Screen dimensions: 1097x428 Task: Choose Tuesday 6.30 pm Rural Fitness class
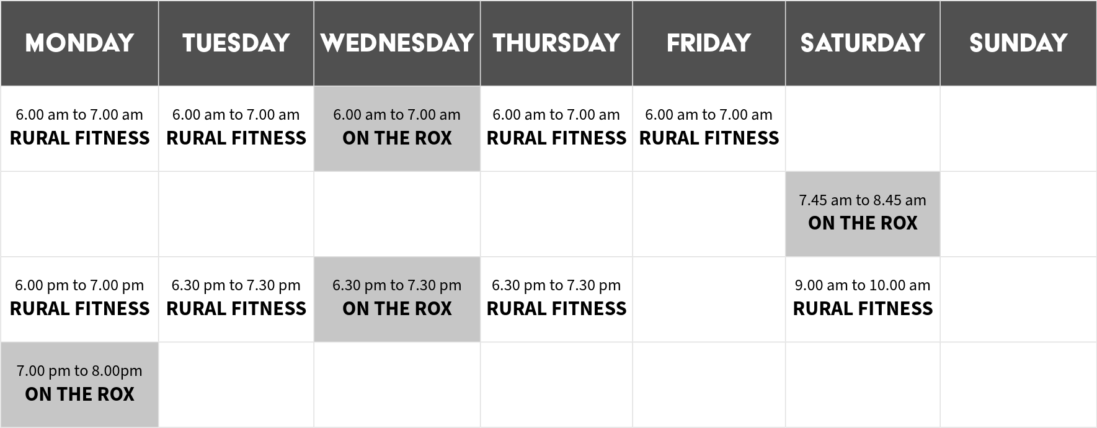coord(236,299)
